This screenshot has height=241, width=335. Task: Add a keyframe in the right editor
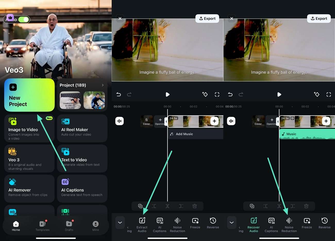(x=316, y=94)
